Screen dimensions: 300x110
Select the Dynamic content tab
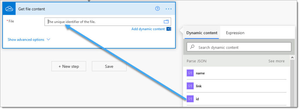[x=202, y=33]
